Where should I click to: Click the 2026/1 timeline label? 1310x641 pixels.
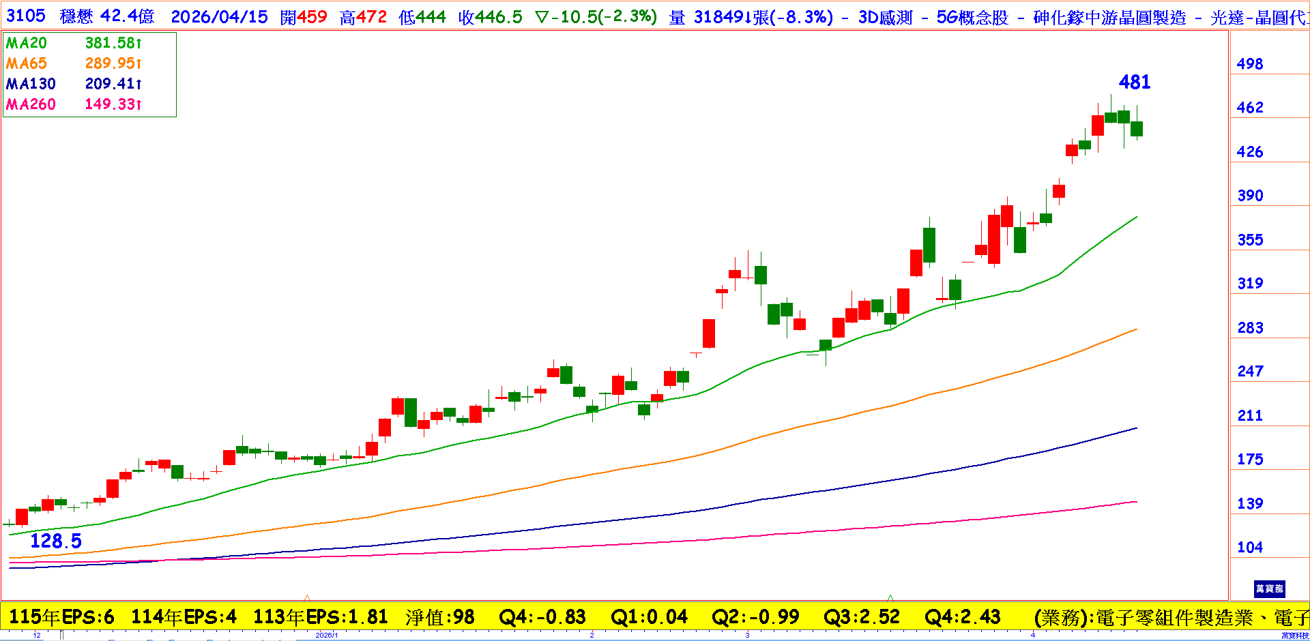point(326,635)
